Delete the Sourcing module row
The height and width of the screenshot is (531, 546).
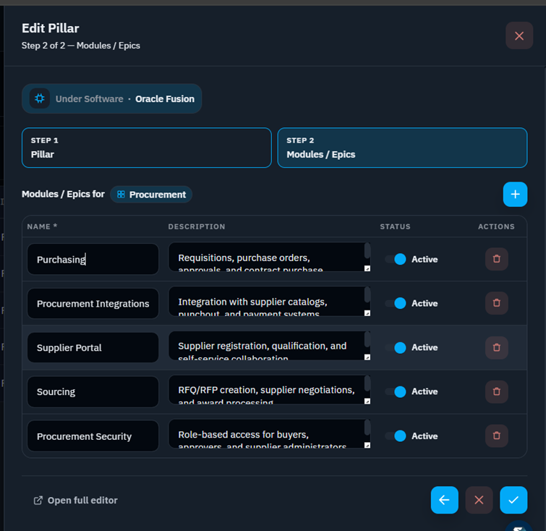click(x=497, y=391)
